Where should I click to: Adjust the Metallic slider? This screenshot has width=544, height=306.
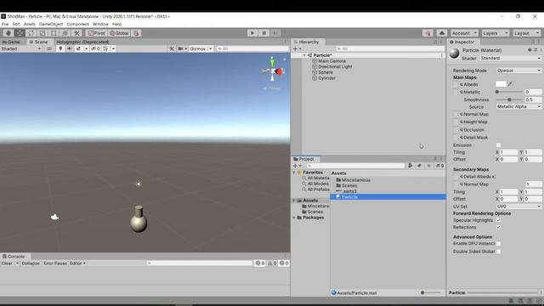[x=510, y=92]
